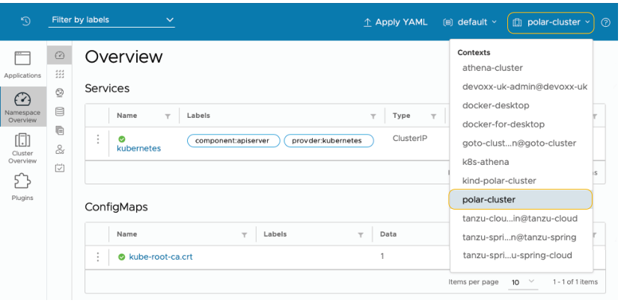Open the Items per page dropdown
The width and height of the screenshot is (621, 303).
(x=522, y=282)
